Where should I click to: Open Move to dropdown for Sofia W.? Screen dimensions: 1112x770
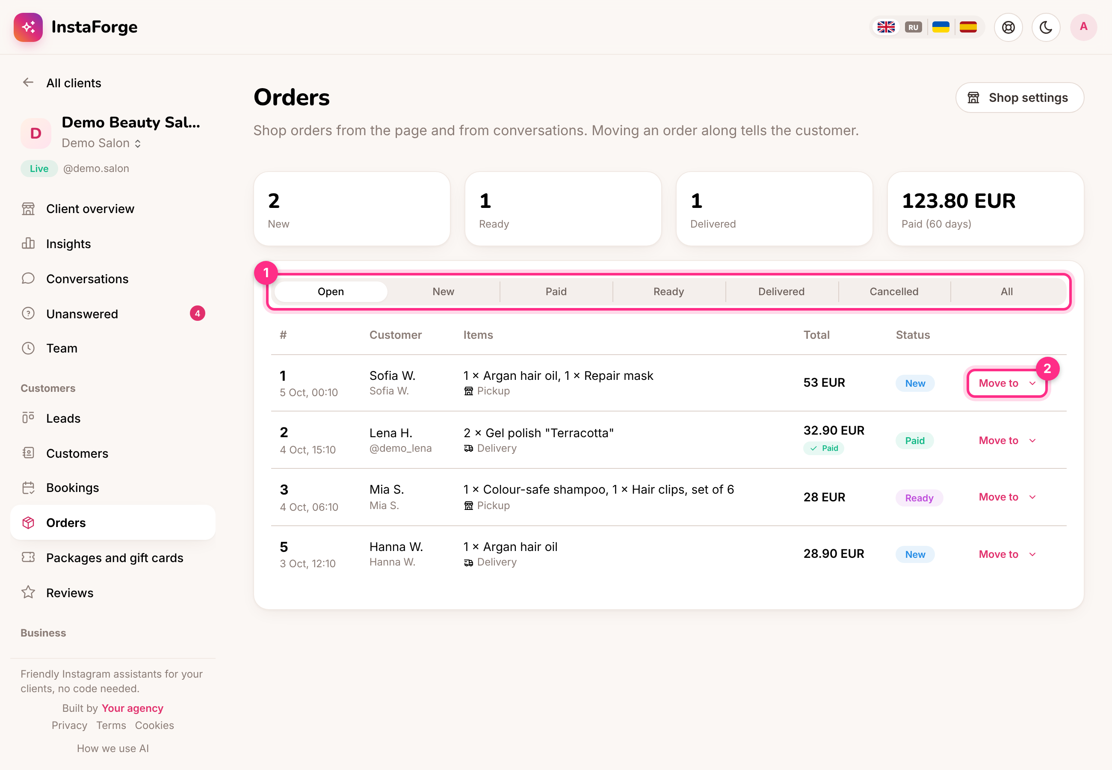click(1007, 383)
